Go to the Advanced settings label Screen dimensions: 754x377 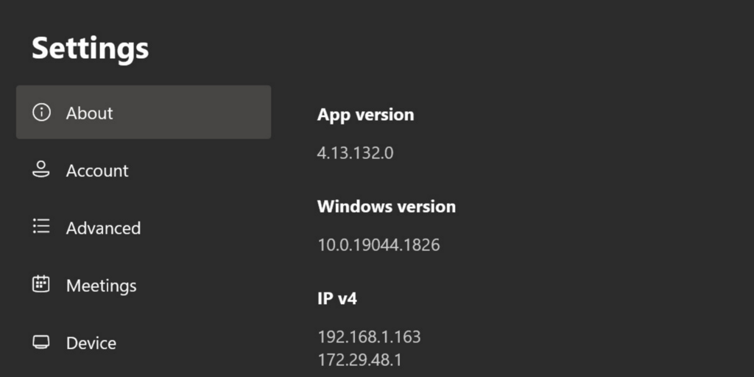coord(103,228)
